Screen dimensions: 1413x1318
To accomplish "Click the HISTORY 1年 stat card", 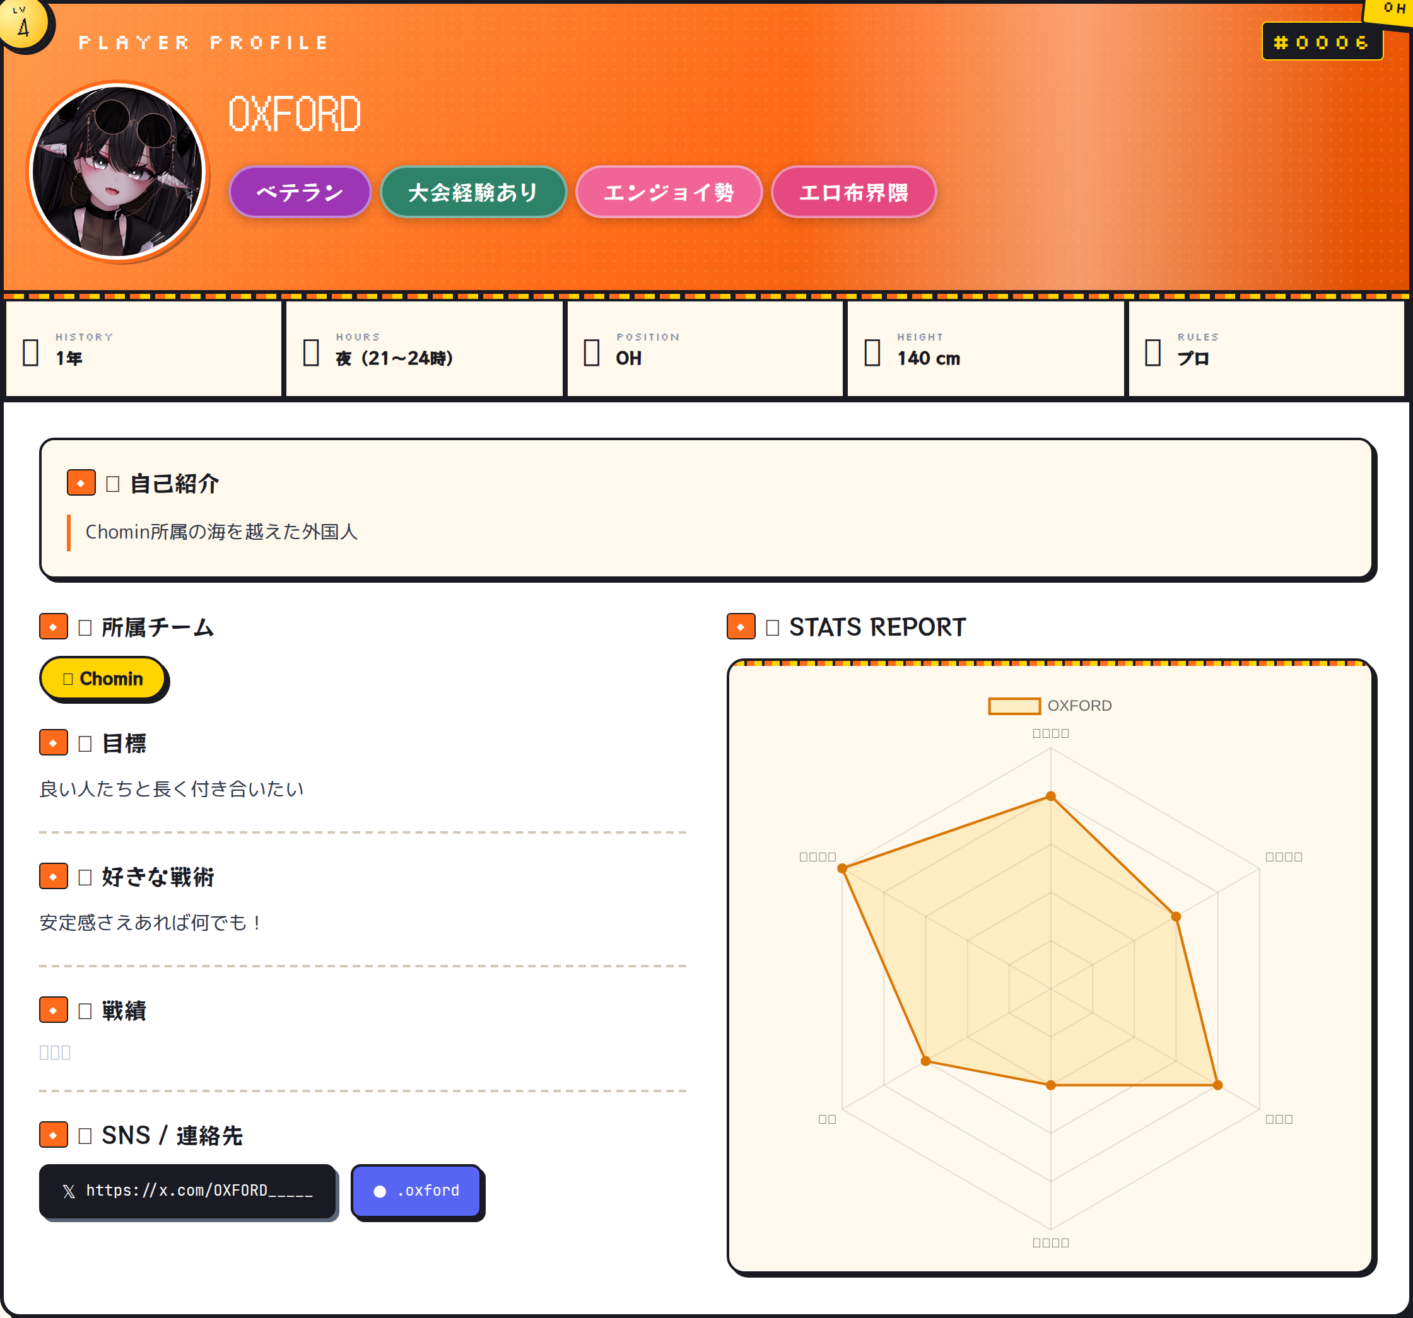I will click(144, 349).
